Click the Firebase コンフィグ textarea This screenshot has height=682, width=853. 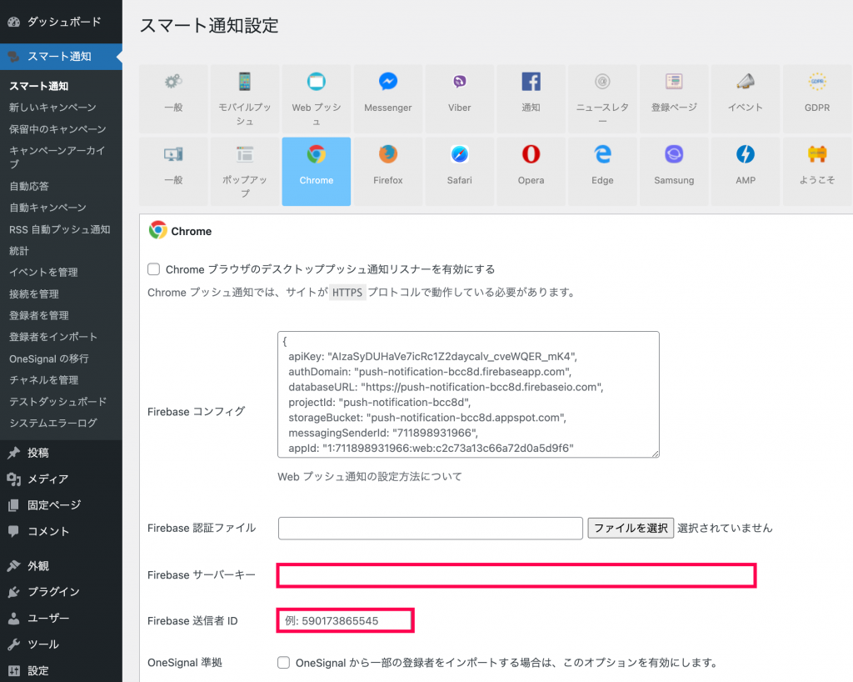coord(468,394)
